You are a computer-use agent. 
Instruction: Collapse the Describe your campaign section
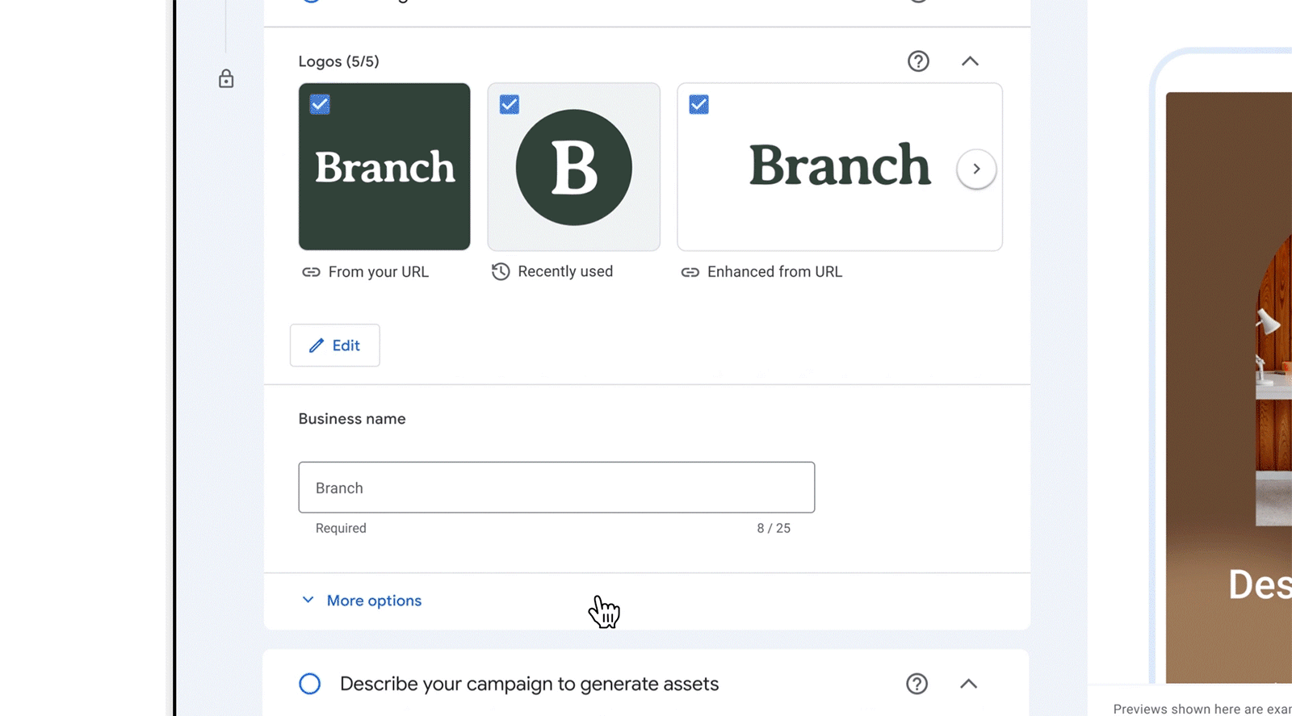click(x=968, y=684)
